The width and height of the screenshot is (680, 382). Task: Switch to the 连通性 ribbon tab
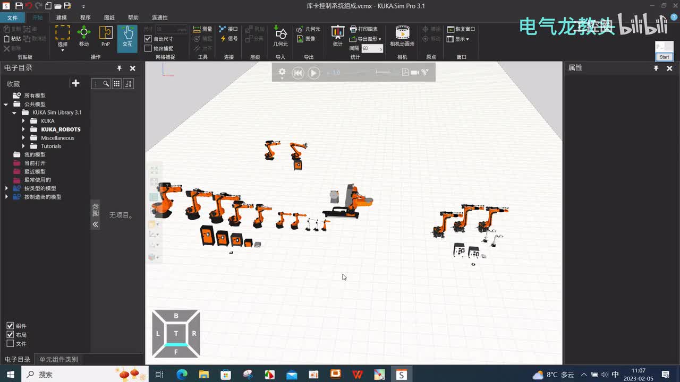pos(159,18)
